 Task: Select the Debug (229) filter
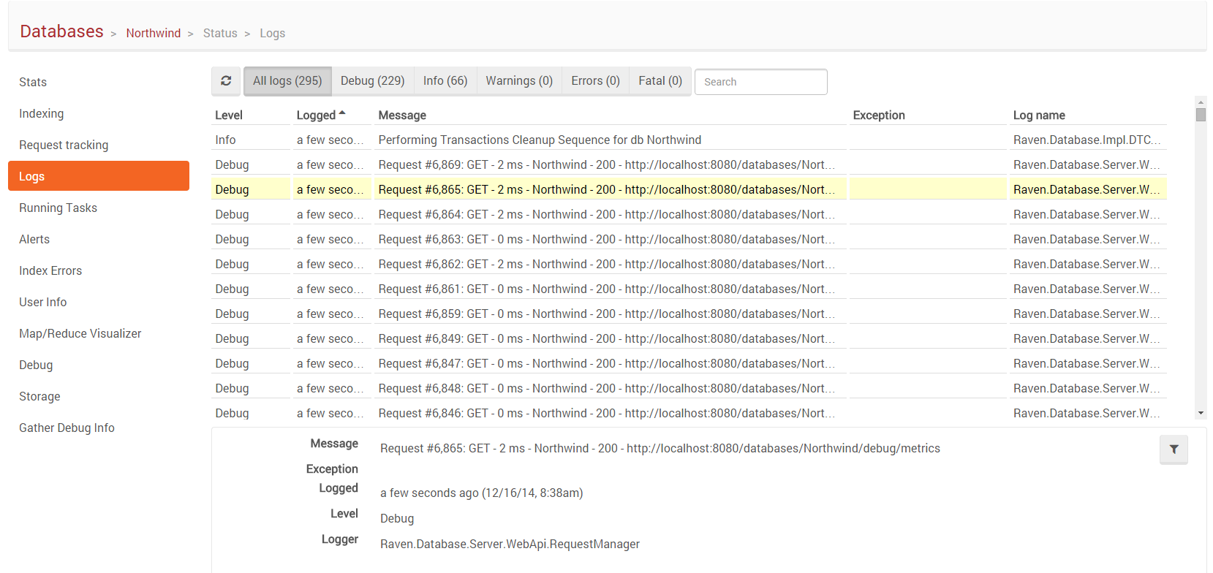[373, 81]
